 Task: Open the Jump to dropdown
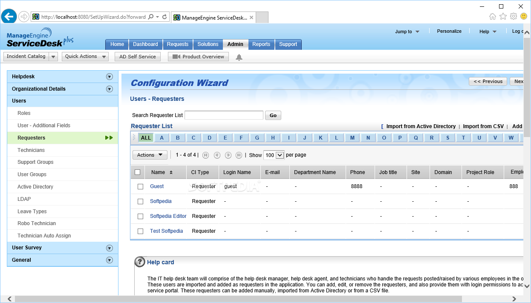407,31
